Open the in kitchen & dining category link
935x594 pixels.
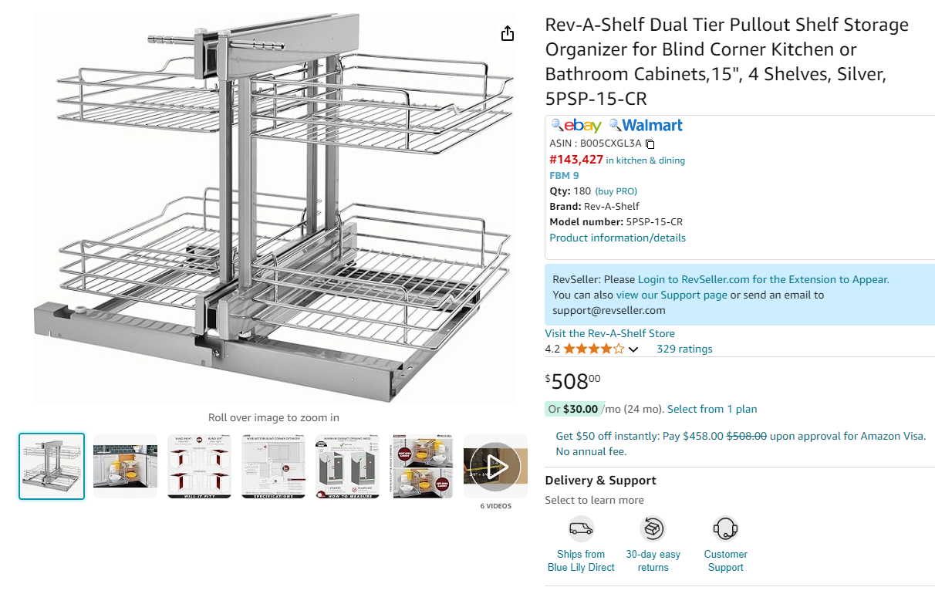[x=645, y=160]
